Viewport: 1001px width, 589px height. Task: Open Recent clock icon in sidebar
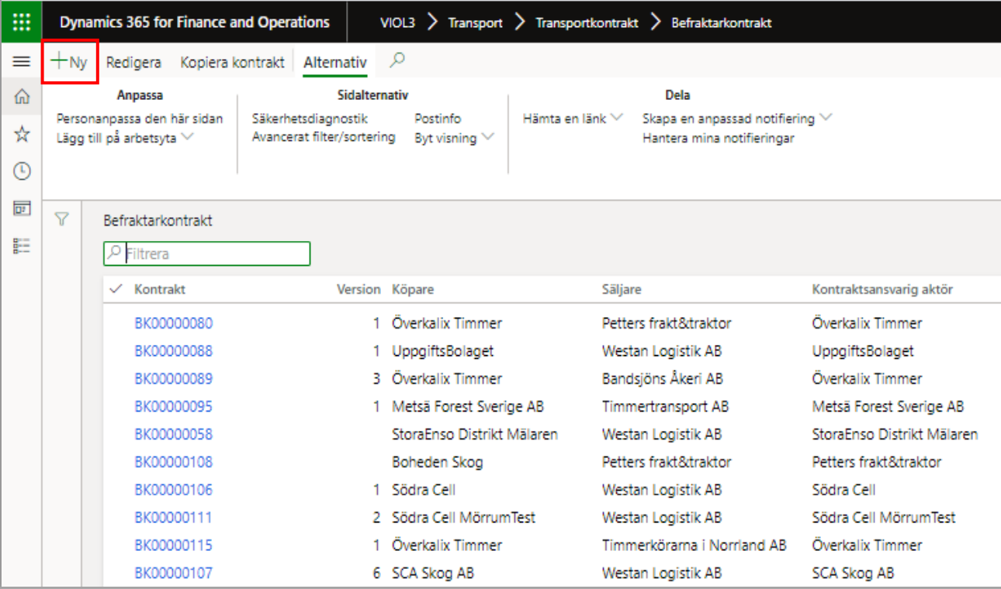coord(22,171)
